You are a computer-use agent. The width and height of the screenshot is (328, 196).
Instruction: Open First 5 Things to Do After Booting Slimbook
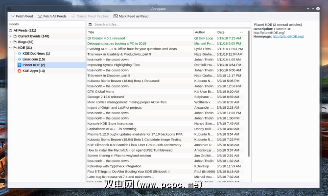click(x=128, y=172)
